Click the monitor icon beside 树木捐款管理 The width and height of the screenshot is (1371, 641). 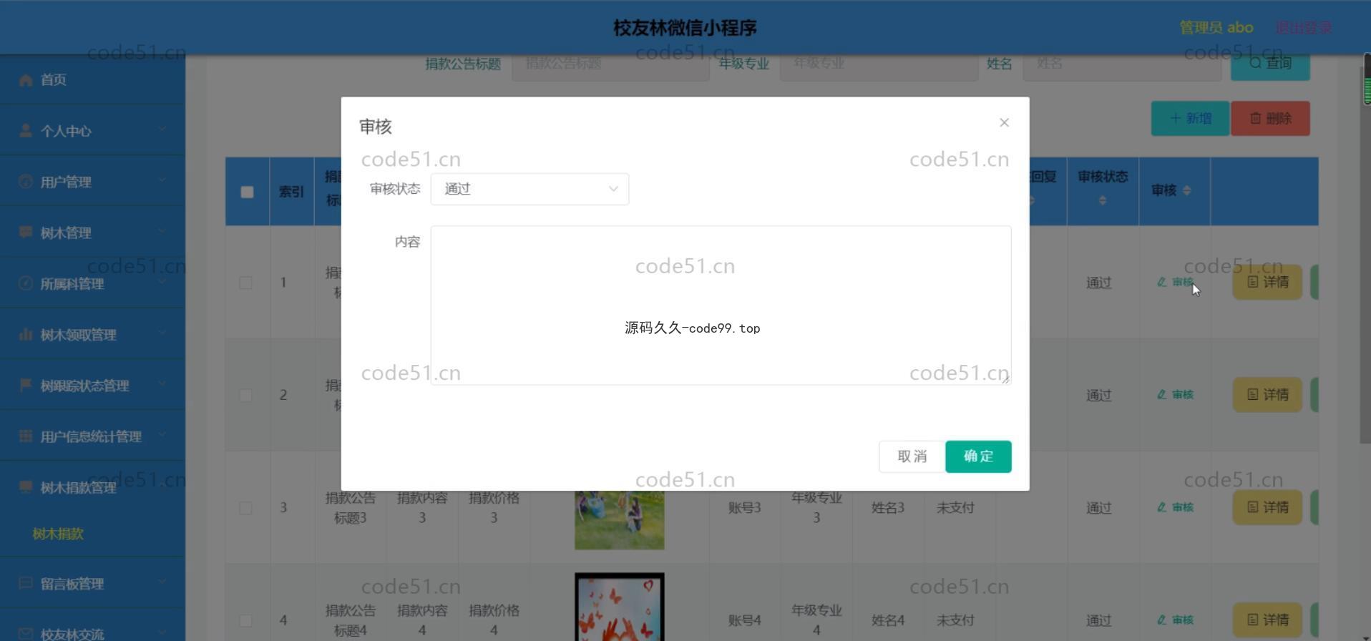click(x=26, y=486)
